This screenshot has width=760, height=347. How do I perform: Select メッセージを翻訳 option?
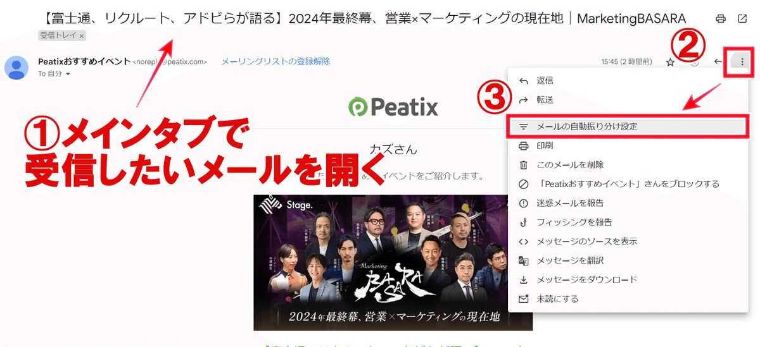pyautogui.click(x=628, y=260)
